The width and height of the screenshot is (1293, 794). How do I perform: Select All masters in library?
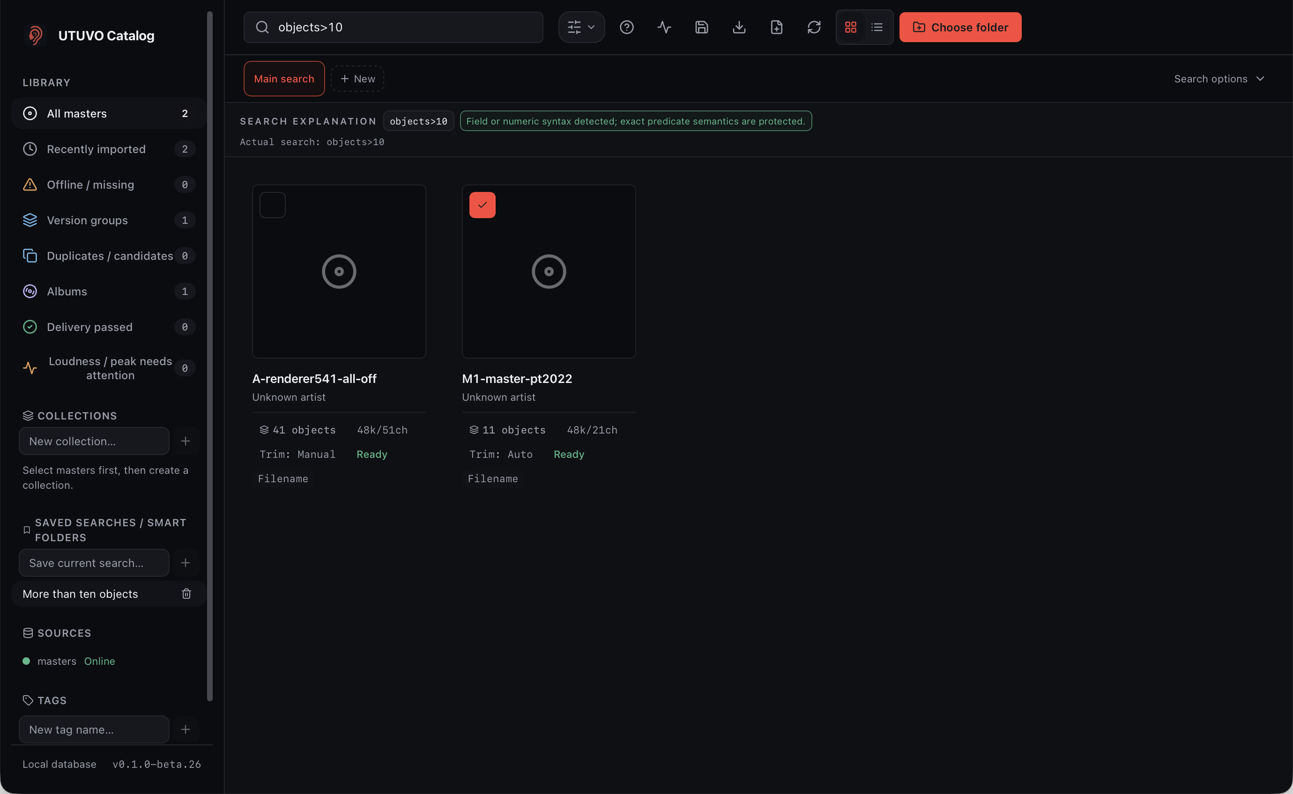tap(108, 113)
